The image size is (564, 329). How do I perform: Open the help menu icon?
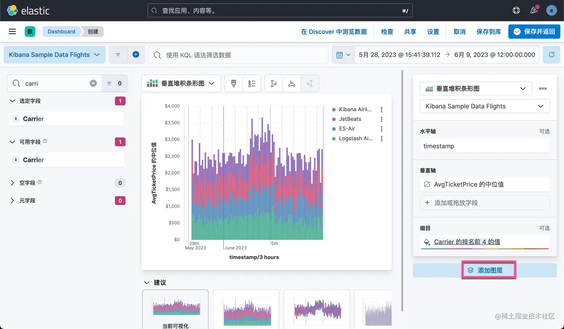[x=516, y=10]
